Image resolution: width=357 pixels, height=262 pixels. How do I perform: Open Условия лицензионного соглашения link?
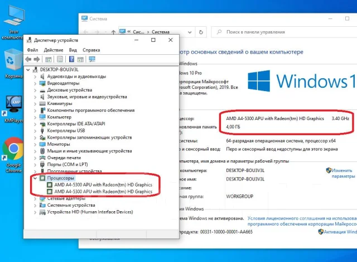[302, 221]
